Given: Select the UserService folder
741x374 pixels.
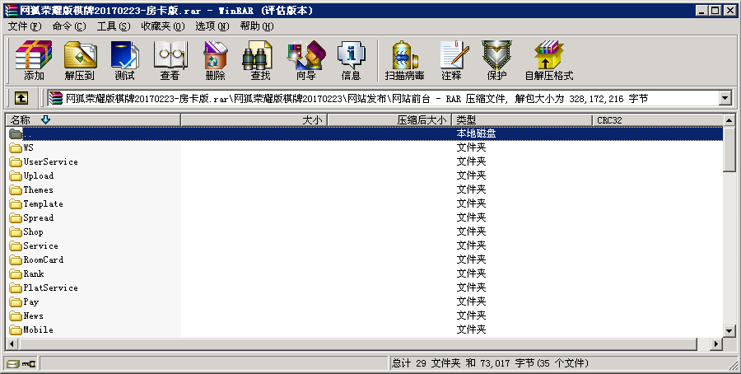Looking at the screenshot, I should click(x=50, y=161).
